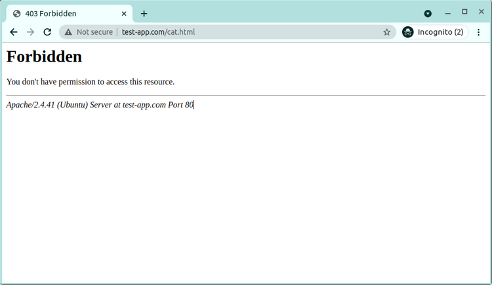Click the Forbidden page heading
This screenshot has width=492, height=285.
[x=44, y=57]
